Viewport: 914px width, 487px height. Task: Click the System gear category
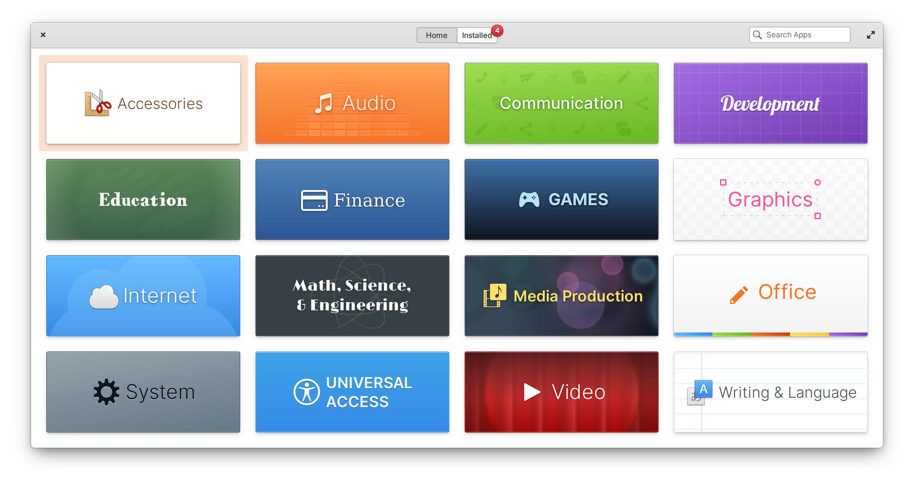coord(143,392)
